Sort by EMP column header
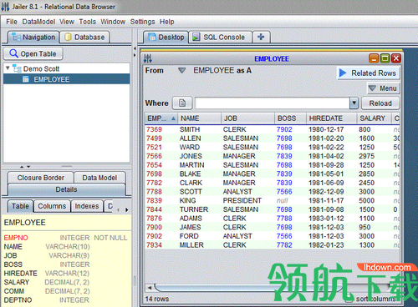Viewport: 418px width, 307px height. (x=161, y=118)
